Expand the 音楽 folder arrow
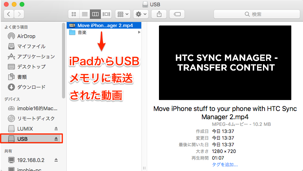The width and height of the screenshot is (303, 171). point(139,32)
